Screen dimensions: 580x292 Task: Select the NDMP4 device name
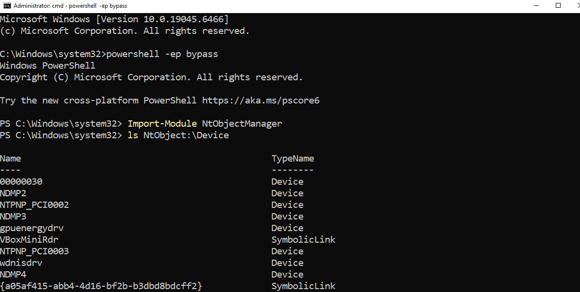click(x=13, y=275)
